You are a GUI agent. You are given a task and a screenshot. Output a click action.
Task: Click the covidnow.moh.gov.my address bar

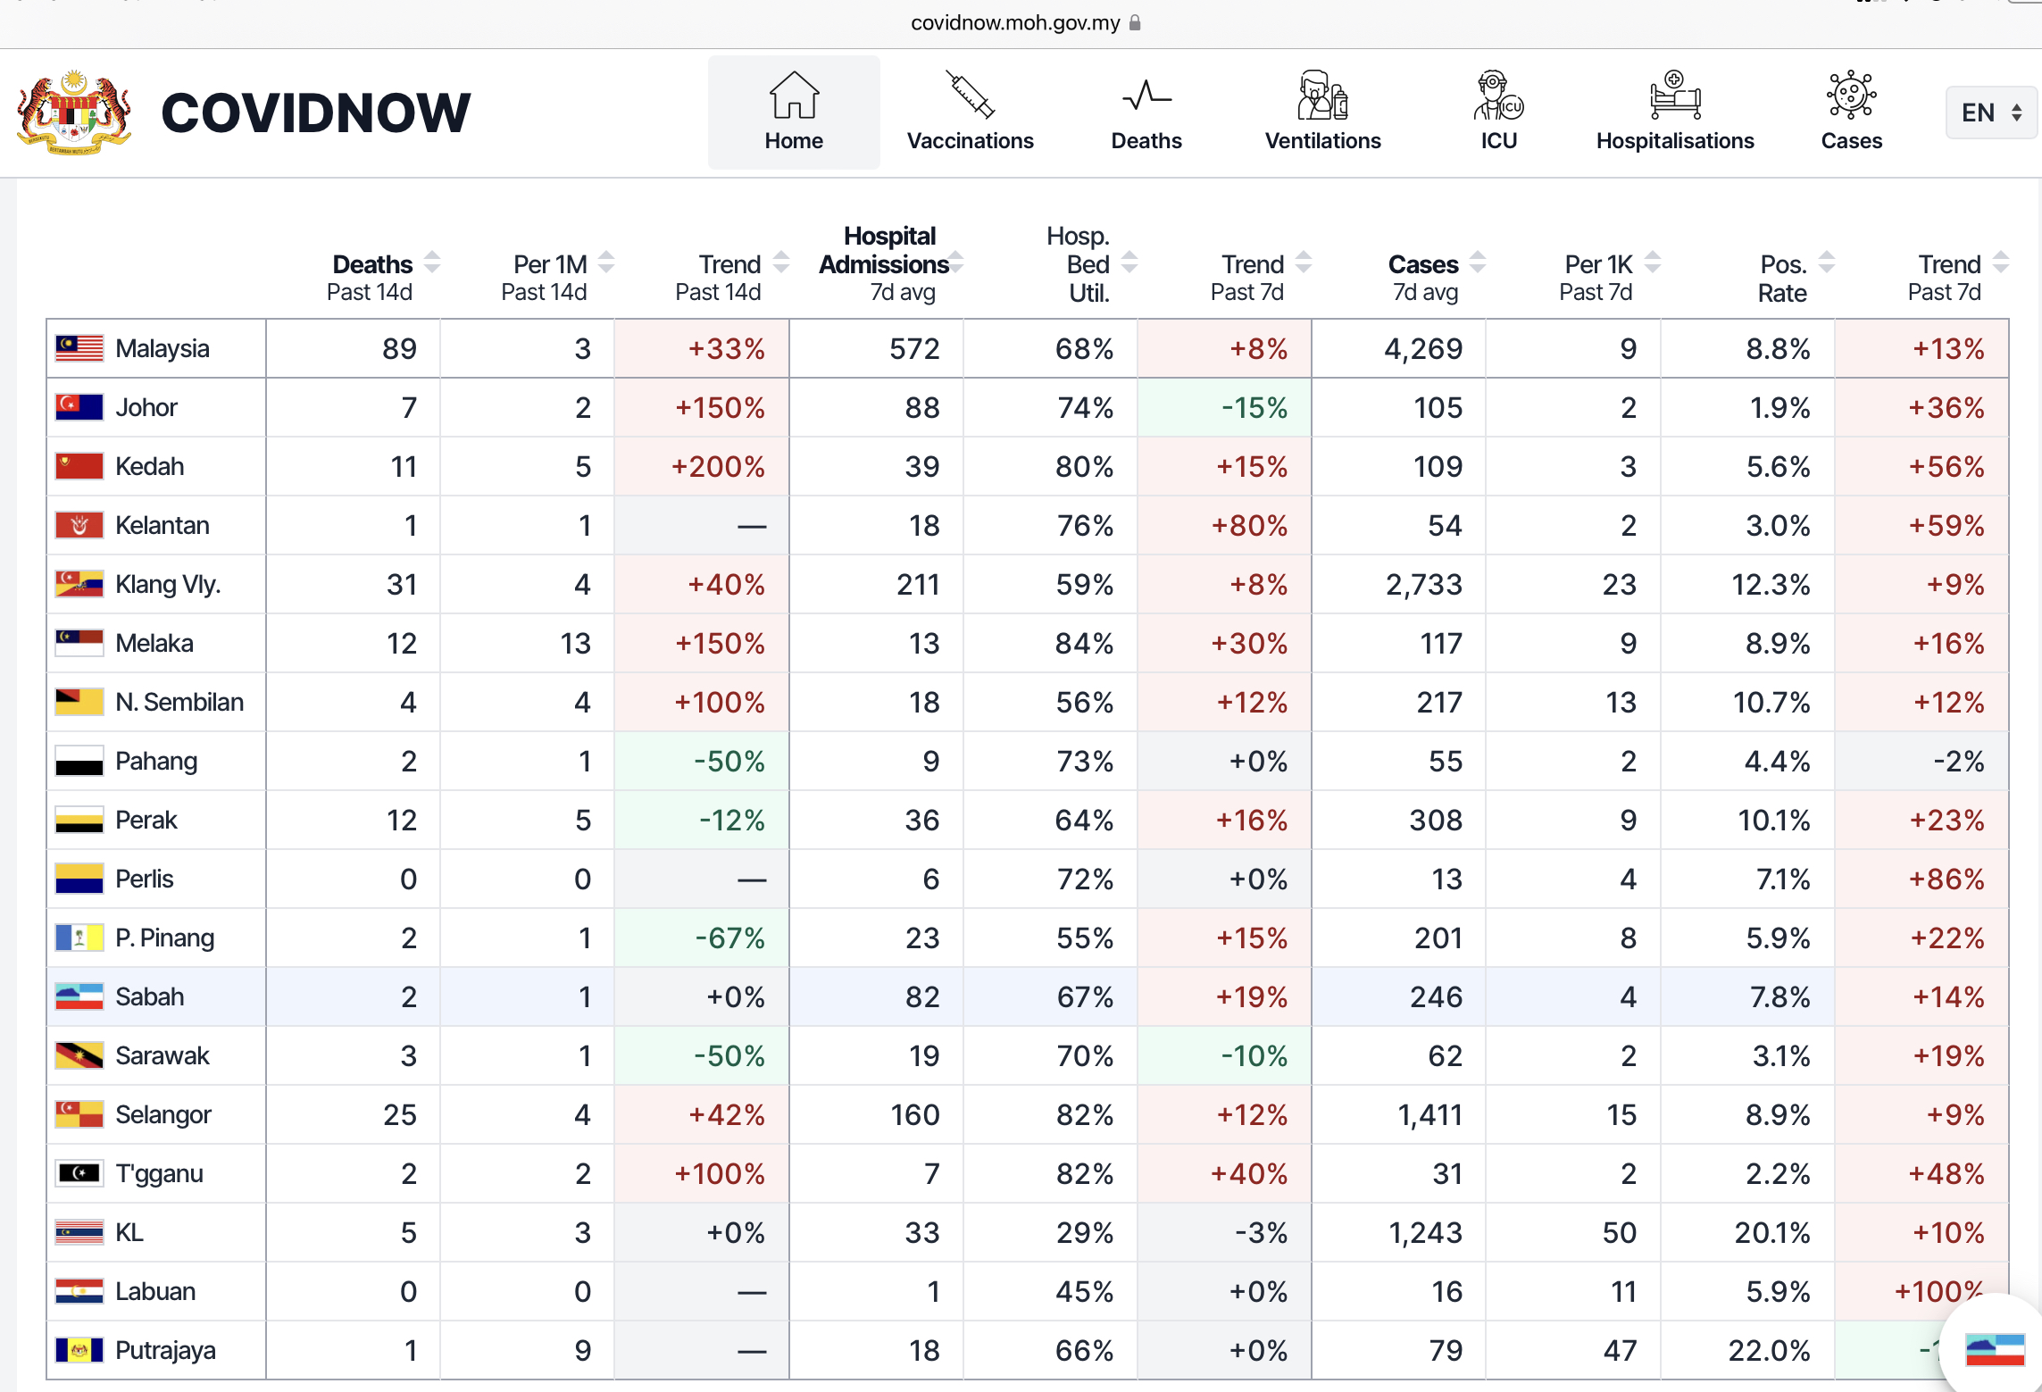(1016, 23)
